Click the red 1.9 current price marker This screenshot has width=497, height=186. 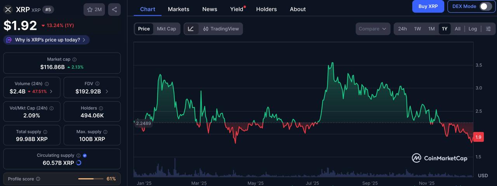(x=478, y=137)
